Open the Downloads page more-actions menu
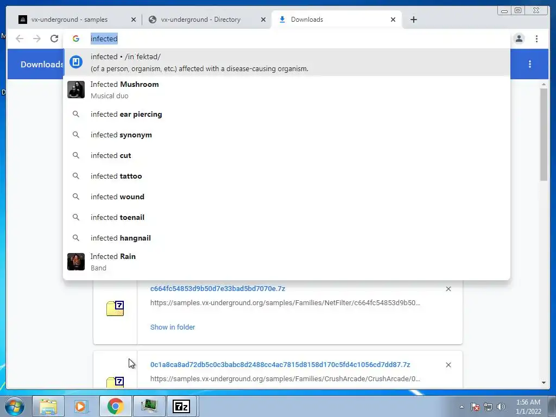 pos(530,64)
